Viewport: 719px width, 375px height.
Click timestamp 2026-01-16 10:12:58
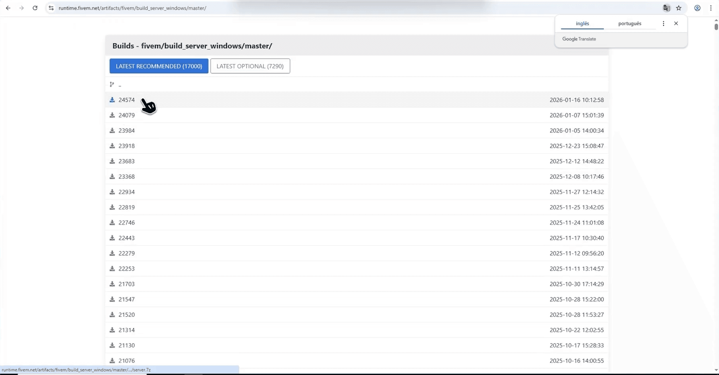tap(577, 100)
